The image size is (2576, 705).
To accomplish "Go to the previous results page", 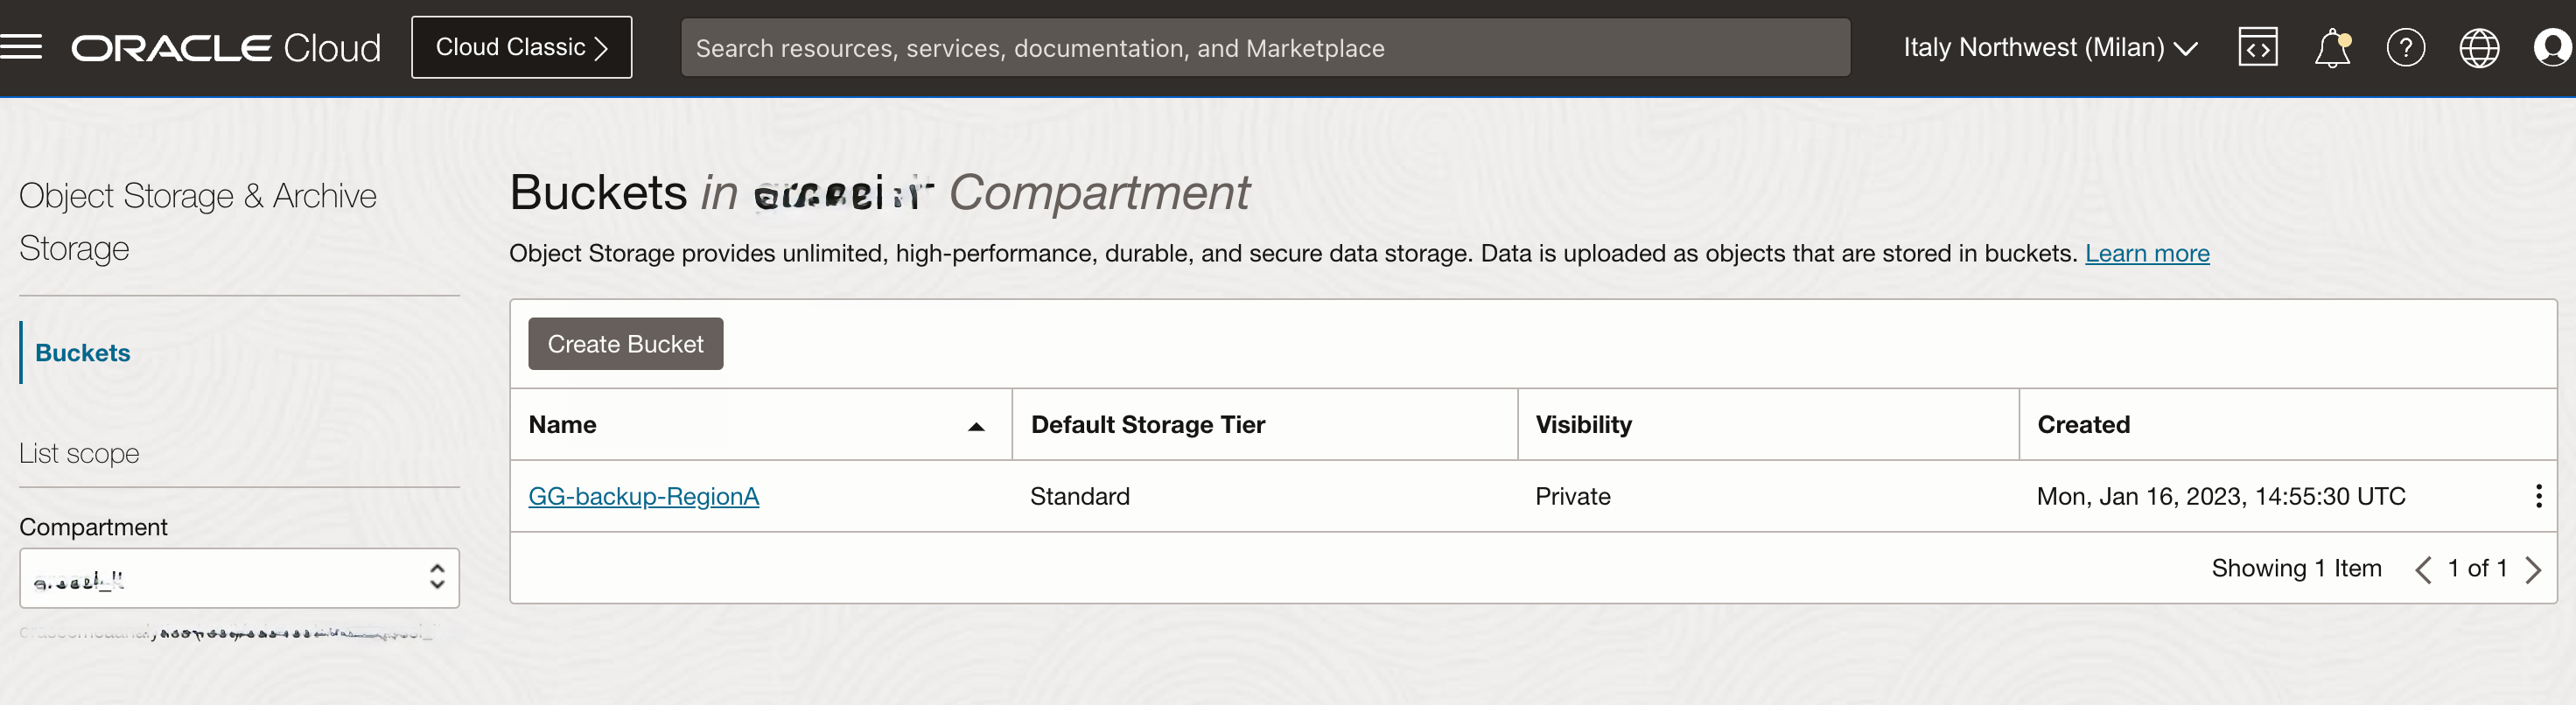I will [x=2423, y=570].
